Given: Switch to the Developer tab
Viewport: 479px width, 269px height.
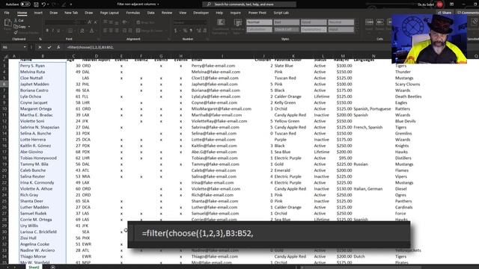Looking at the screenshot, I should pos(201,13).
